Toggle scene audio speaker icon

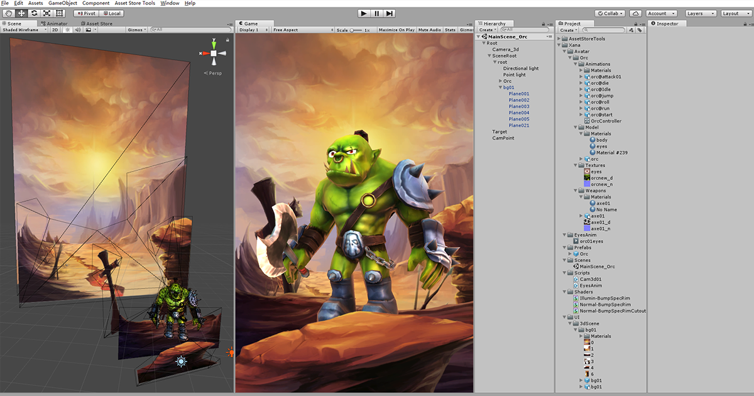click(x=78, y=30)
